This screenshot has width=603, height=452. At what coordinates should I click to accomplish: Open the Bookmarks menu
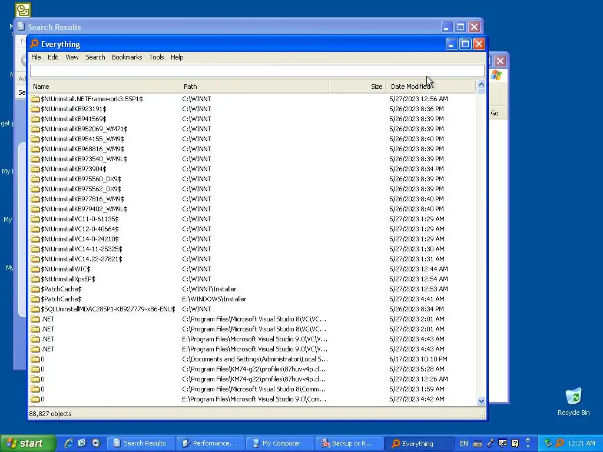tap(127, 57)
